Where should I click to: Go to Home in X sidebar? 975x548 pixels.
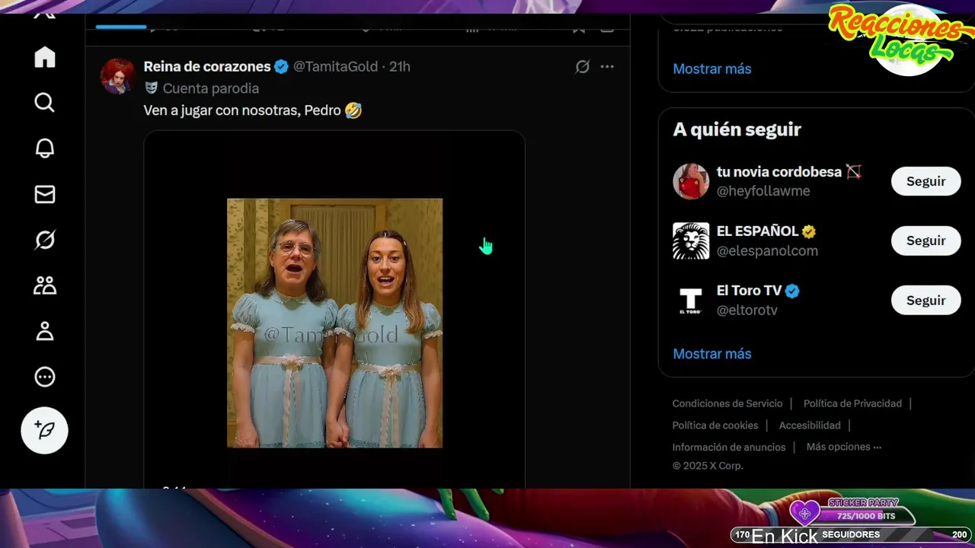pos(45,57)
